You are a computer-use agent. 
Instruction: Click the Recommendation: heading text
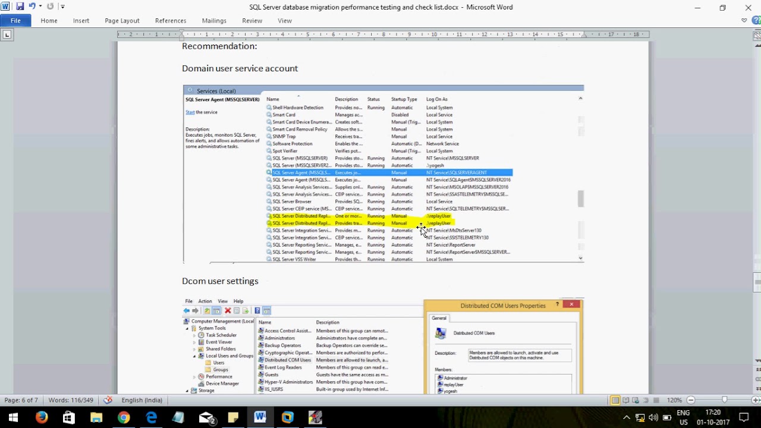[219, 46]
